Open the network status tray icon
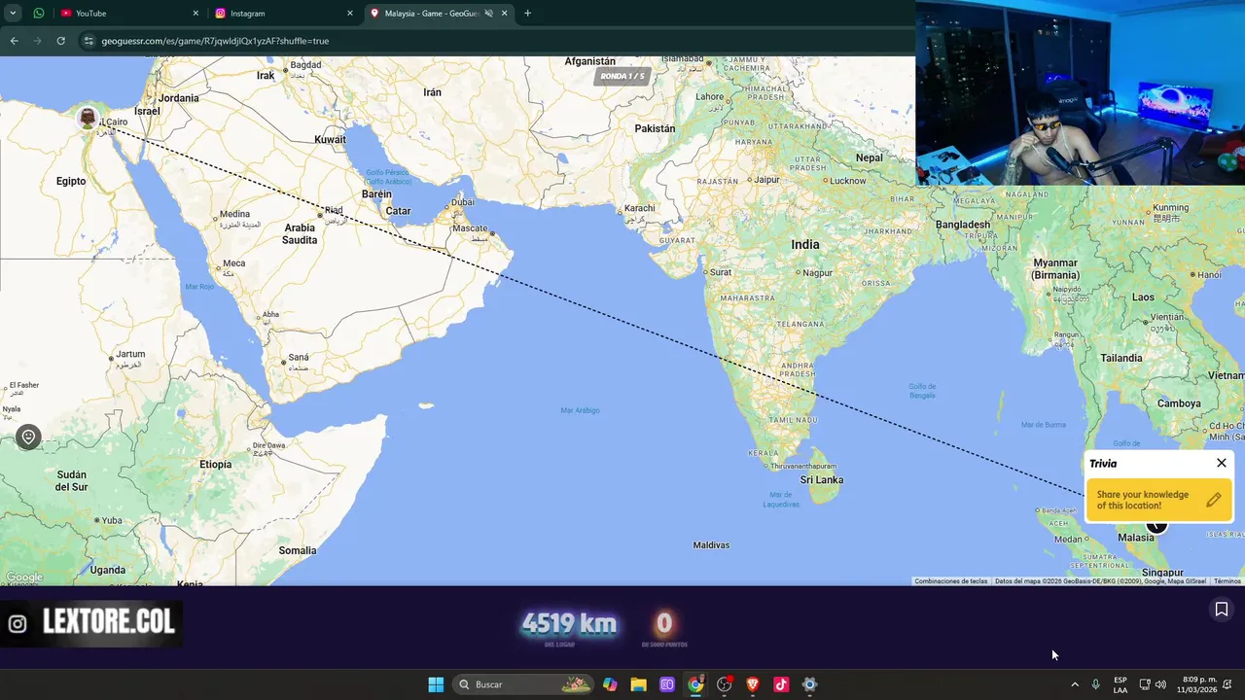Image resolution: width=1245 pixels, height=700 pixels. point(1145,684)
